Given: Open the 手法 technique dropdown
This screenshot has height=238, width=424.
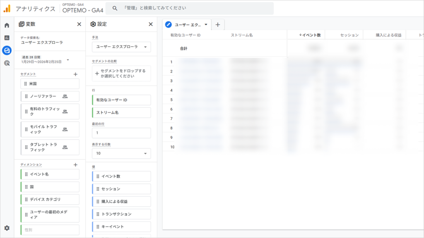Looking at the screenshot, I should pos(121,47).
